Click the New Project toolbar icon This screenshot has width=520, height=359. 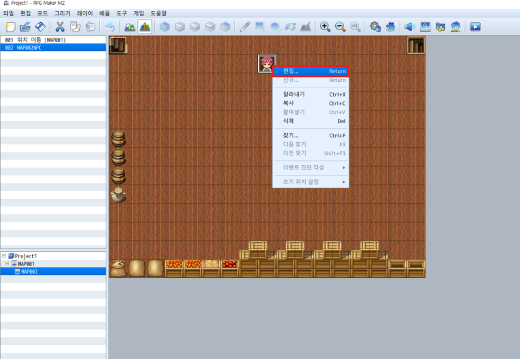(x=10, y=27)
